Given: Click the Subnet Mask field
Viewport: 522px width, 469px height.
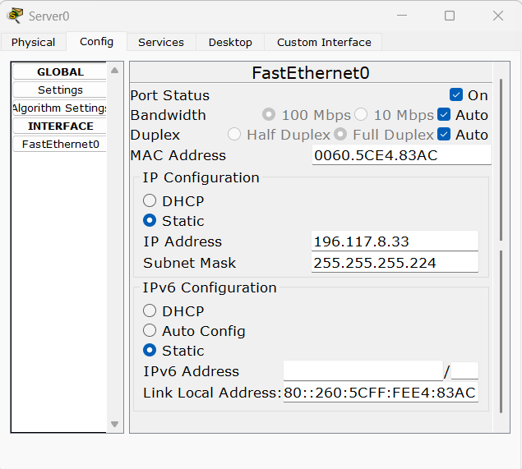Looking at the screenshot, I should 395,263.
